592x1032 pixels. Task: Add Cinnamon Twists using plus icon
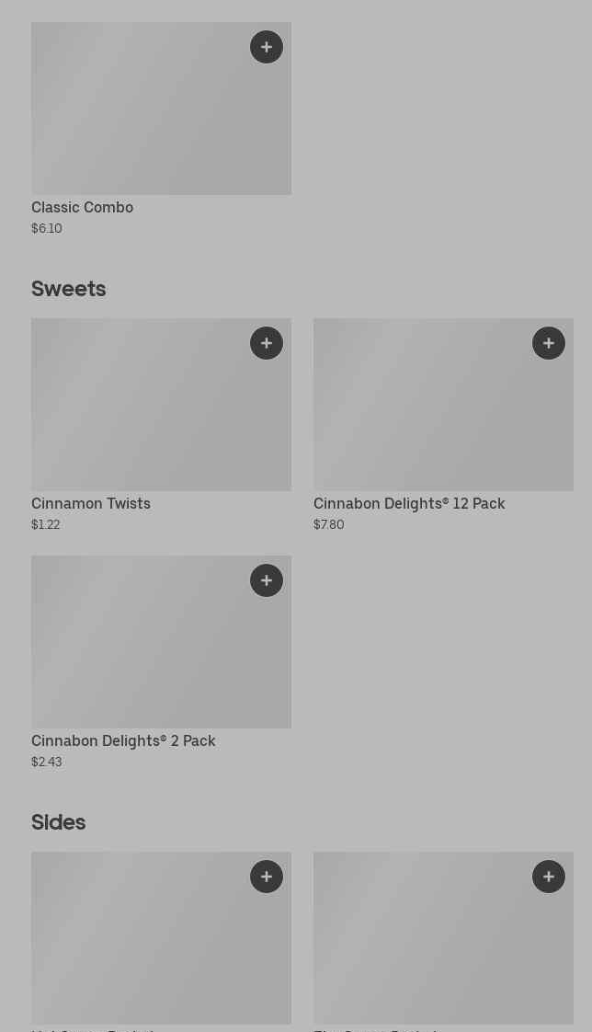click(x=267, y=343)
